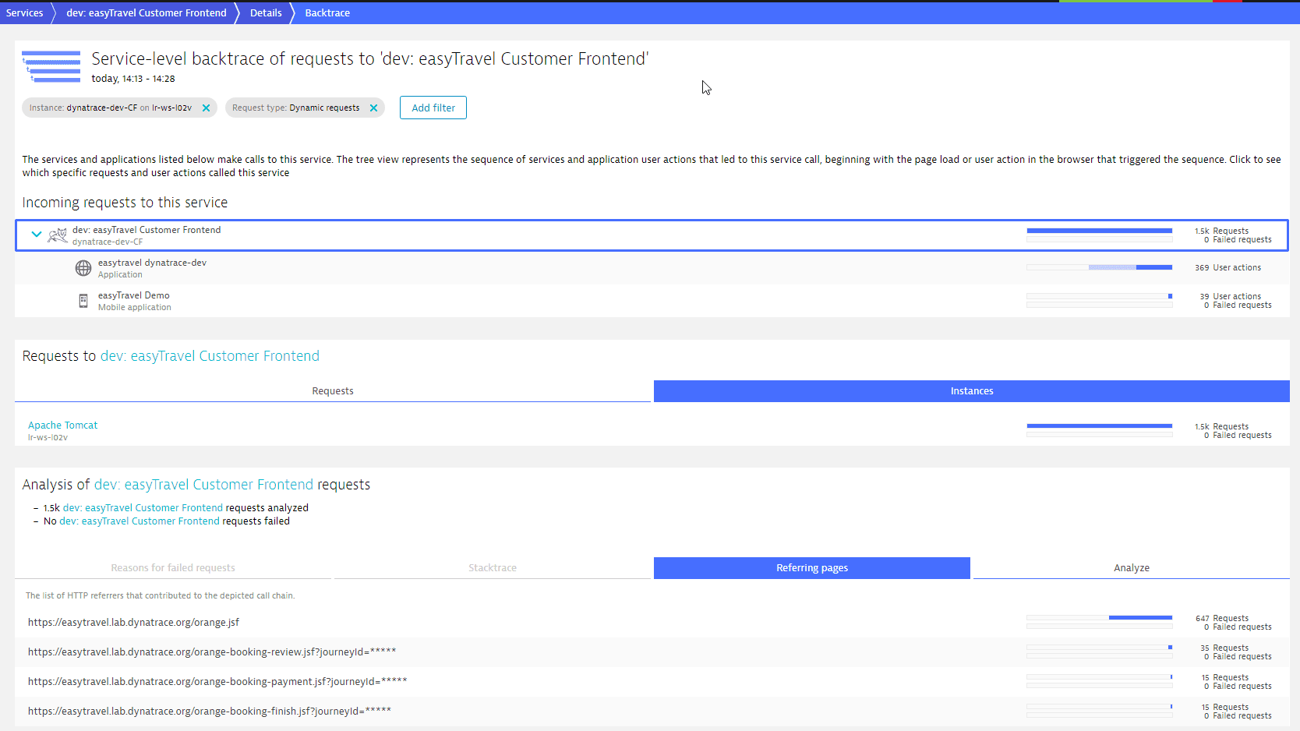
Task: Click the Incoming requests to this service heading
Action: pos(125,203)
